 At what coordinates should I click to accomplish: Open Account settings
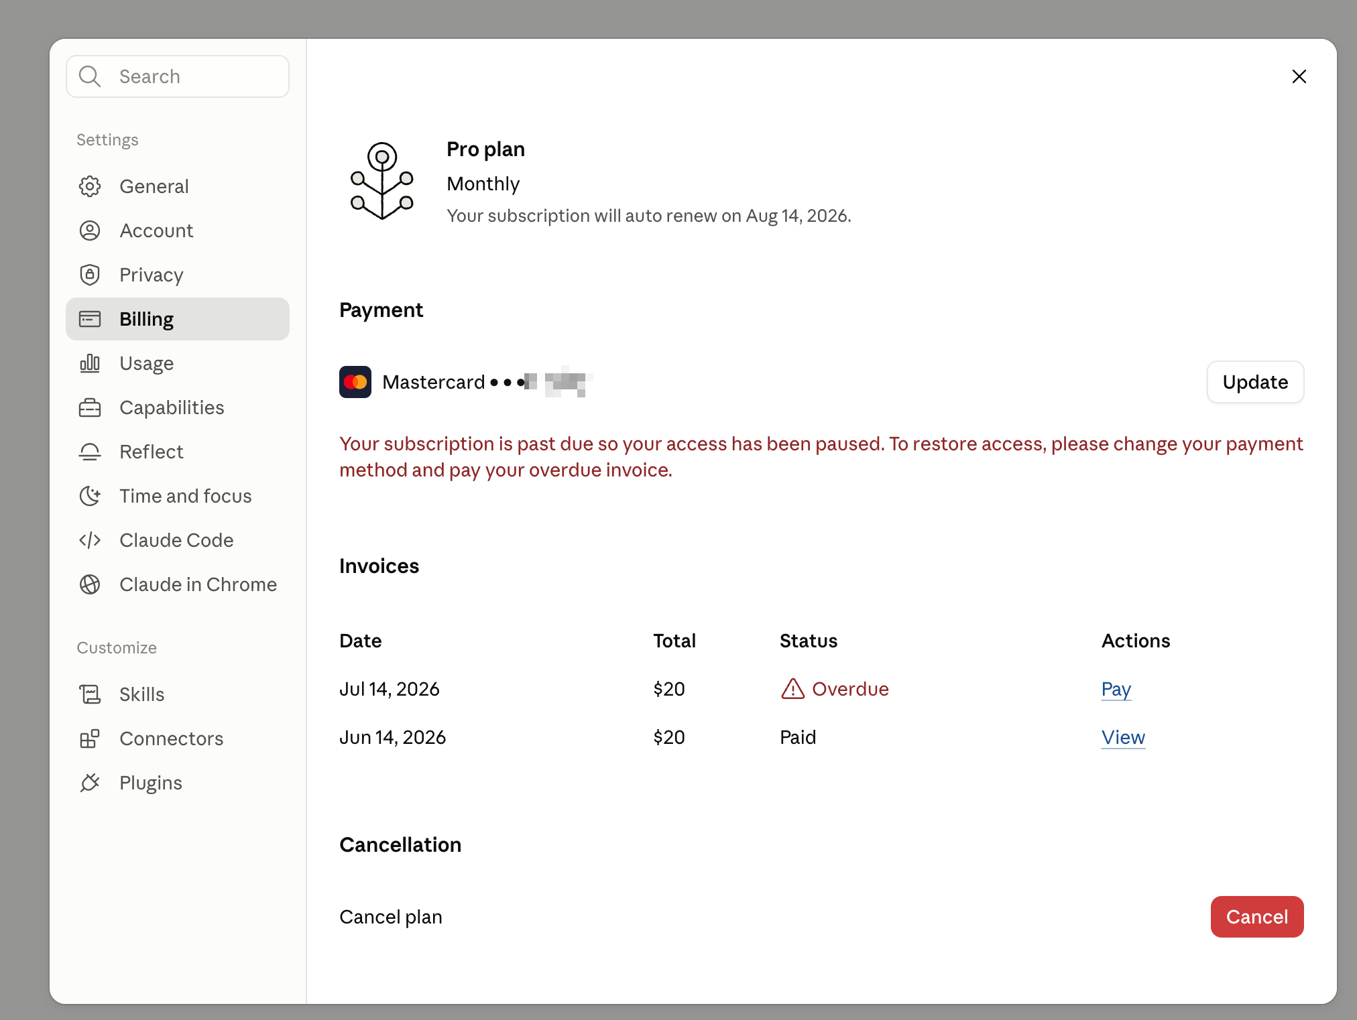(x=178, y=231)
